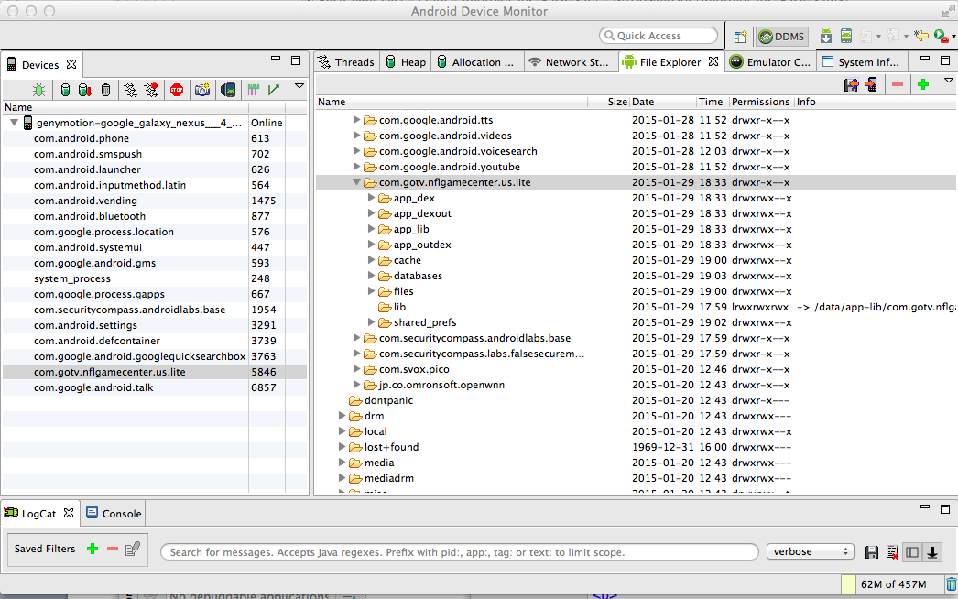The width and height of the screenshot is (958, 599).
Task: Click the green plus New Folder icon
Action: pos(923,84)
